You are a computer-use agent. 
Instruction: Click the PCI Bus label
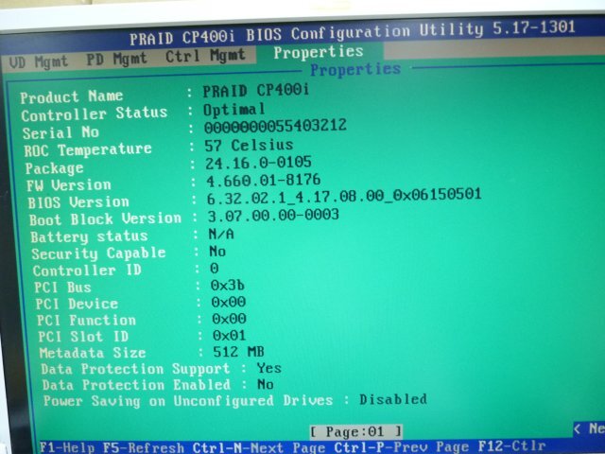(62, 288)
